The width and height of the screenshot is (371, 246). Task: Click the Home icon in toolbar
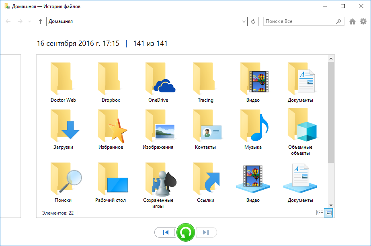(x=353, y=21)
